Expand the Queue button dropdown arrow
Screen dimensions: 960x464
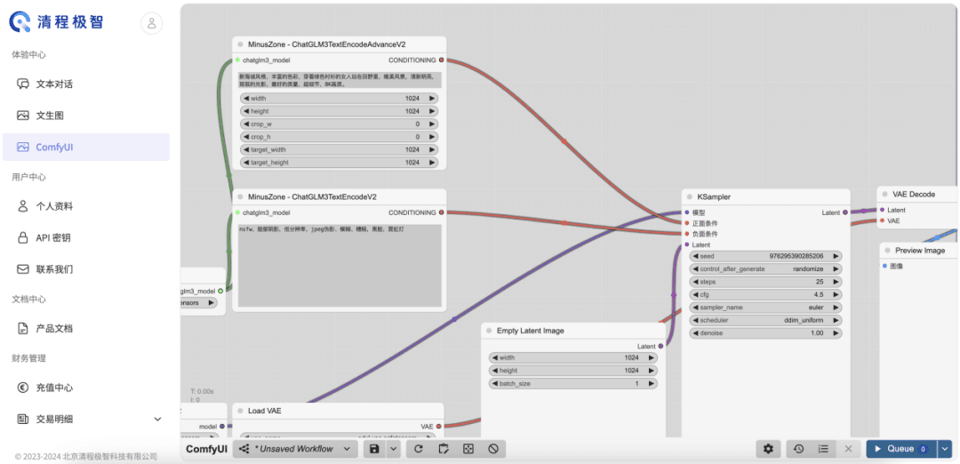tap(944, 449)
